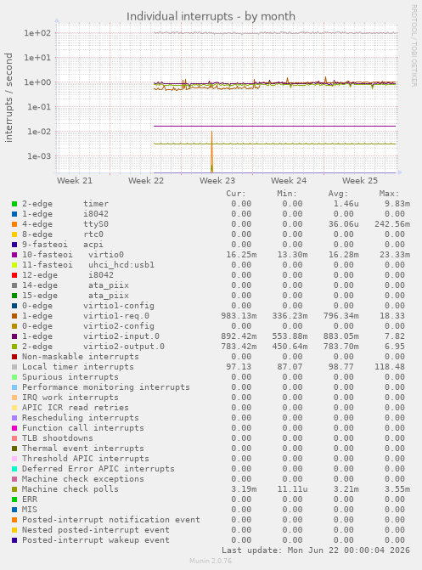Click the graph title Individual interrupts

tap(211, 16)
